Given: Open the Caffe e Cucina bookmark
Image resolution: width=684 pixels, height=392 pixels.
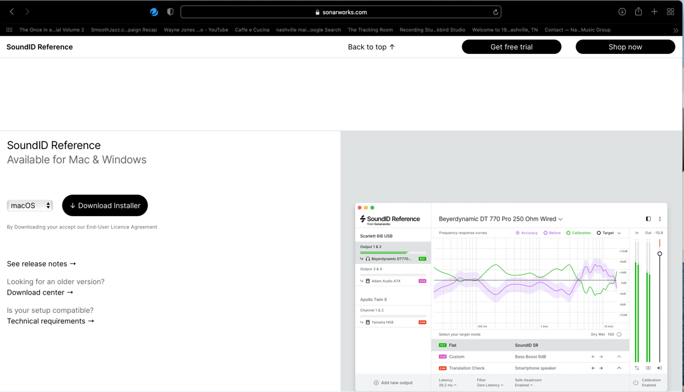Looking at the screenshot, I should (x=252, y=29).
